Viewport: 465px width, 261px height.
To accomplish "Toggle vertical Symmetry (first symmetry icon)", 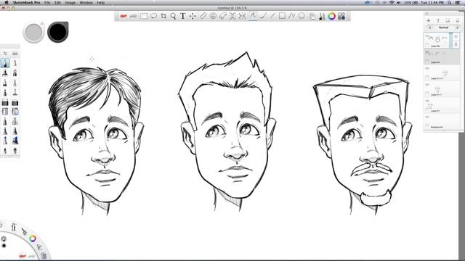I will pos(232,16).
